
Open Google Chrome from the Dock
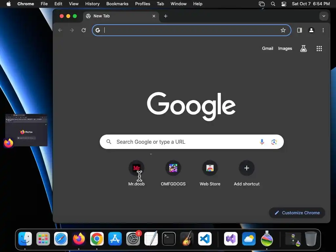[x=97, y=239]
